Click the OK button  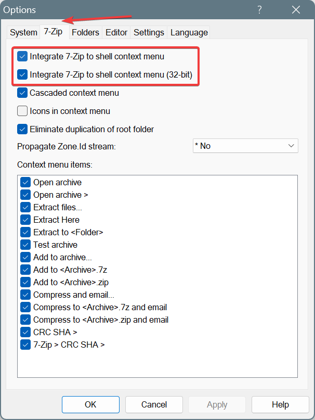(90, 404)
